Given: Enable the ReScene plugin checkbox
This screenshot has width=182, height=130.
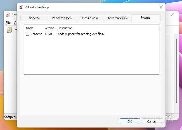Looking at the screenshot, I should coord(28,34).
